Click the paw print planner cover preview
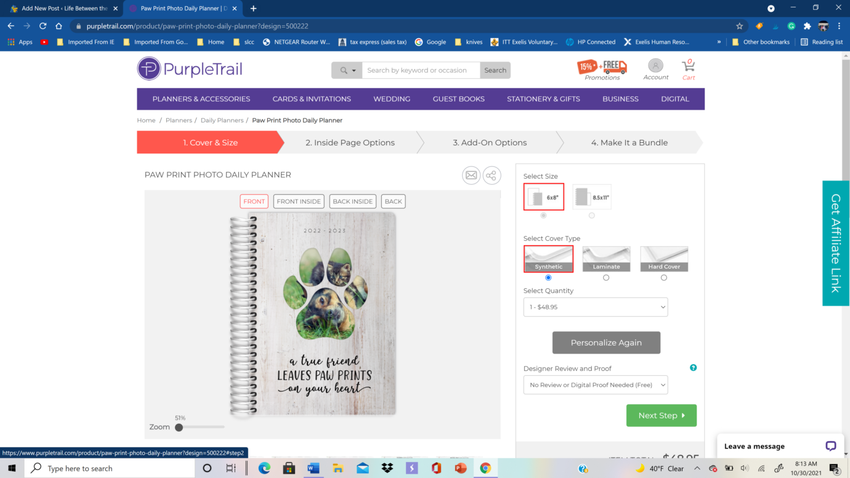This screenshot has width=850, height=478. (x=313, y=314)
